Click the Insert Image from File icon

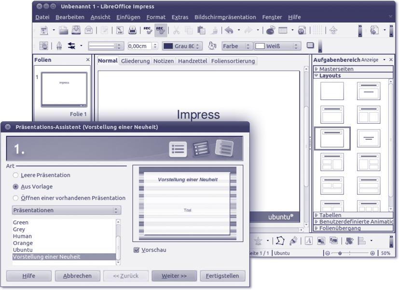coord(321,241)
